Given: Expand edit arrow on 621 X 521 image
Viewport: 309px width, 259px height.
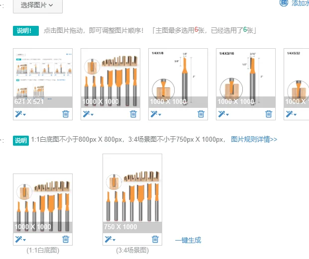Looking at the screenshot, I should coord(24,114).
